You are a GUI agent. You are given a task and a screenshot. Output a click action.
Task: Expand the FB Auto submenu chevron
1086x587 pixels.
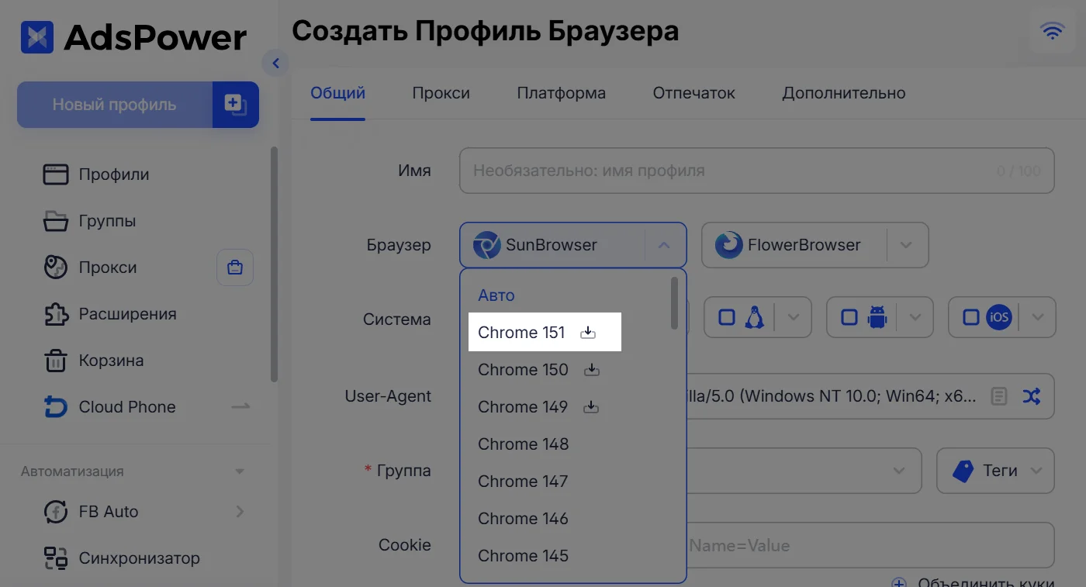(x=240, y=512)
